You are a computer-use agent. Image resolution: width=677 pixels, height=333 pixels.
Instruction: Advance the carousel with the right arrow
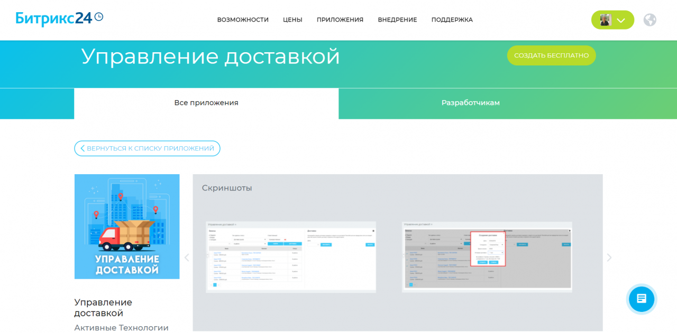[609, 258]
